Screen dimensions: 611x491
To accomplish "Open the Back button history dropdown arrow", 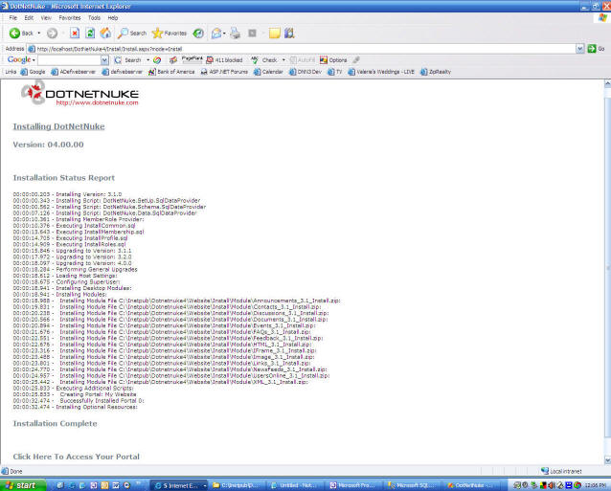I will [x=39, y=33].
